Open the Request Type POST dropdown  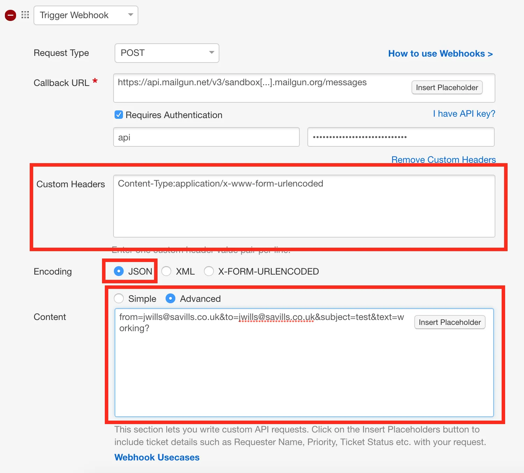click(167, 53)
